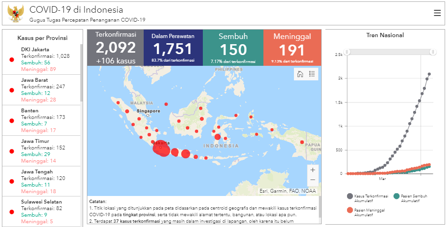Open the hamburger menu icon
The image size is (447, 227).
pos(437,13)
